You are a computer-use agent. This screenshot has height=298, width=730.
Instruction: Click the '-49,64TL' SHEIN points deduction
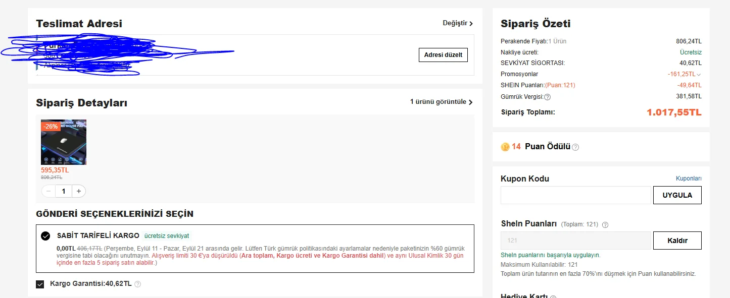coord(690,85)
